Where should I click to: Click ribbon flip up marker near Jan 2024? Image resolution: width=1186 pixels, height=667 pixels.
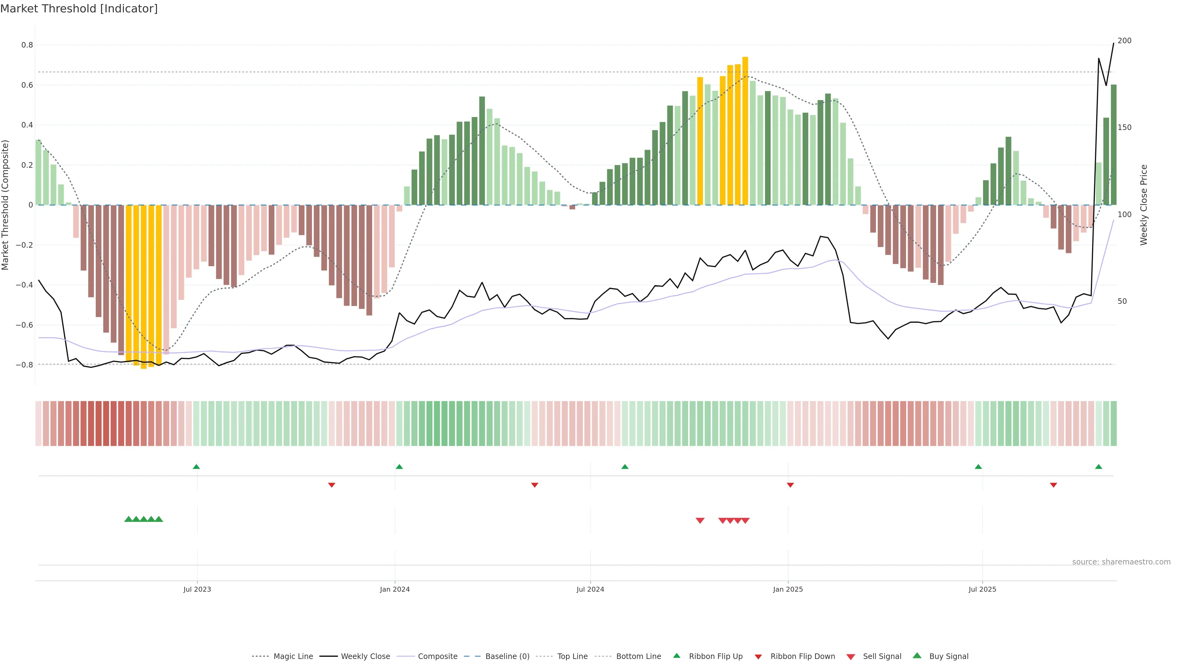[x=399, y=467]
